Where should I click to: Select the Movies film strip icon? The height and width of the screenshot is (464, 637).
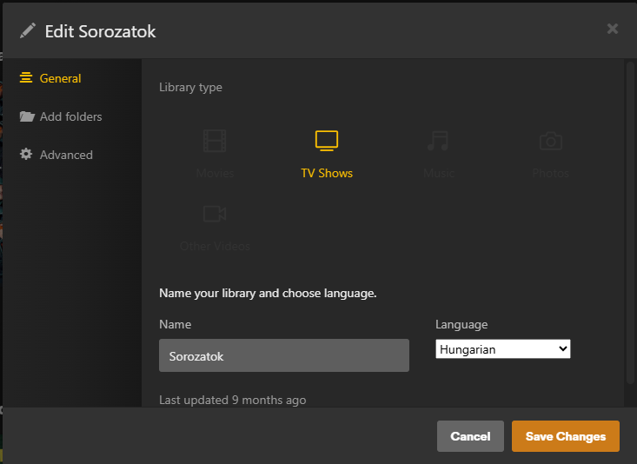pyautogui.click(x=215, y=141)
